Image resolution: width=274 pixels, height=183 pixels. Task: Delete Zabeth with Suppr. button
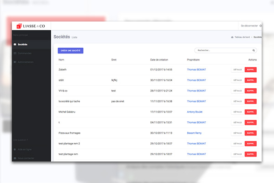tap(251, 70)
